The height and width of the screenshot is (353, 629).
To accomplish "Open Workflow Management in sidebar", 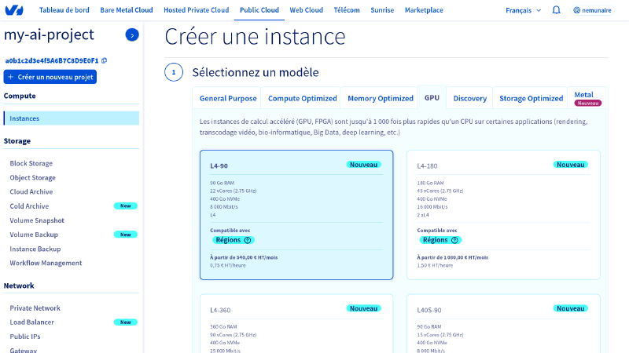I will (46, 263).
